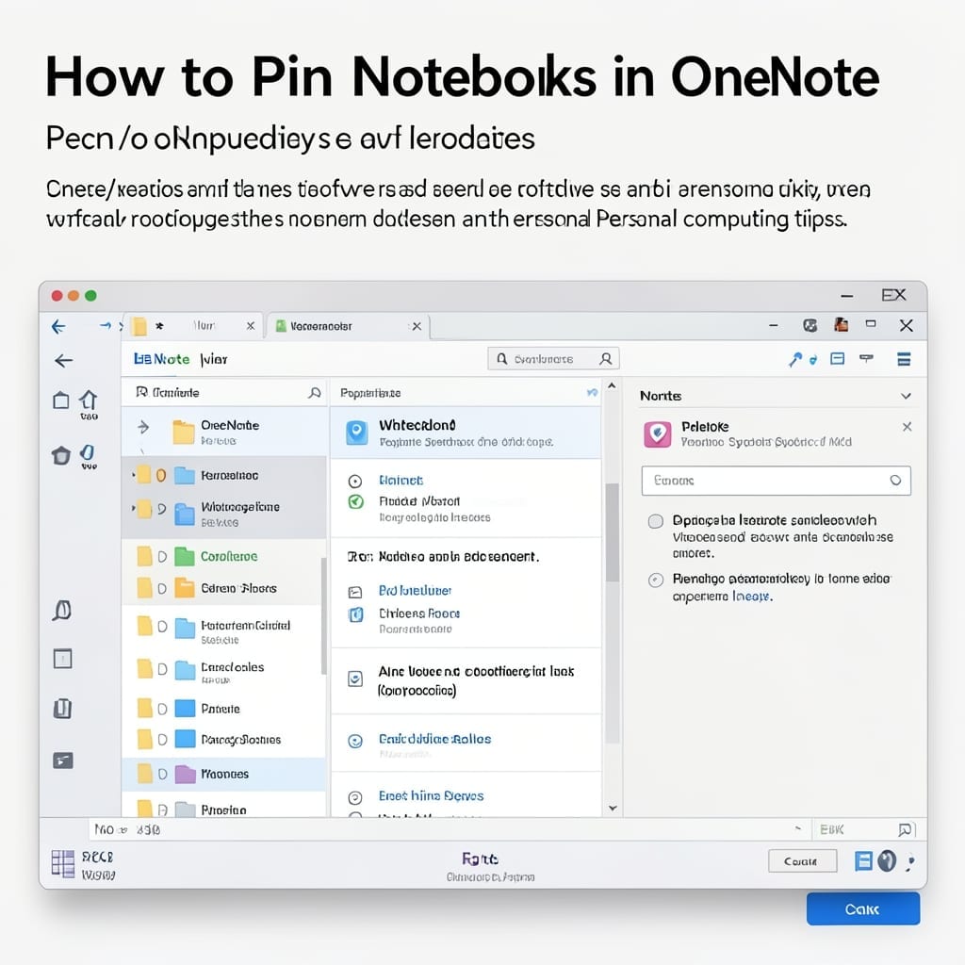Click the pink Pelelote shield icon
The height and width of the screenshot is (965, 965).
657,434
